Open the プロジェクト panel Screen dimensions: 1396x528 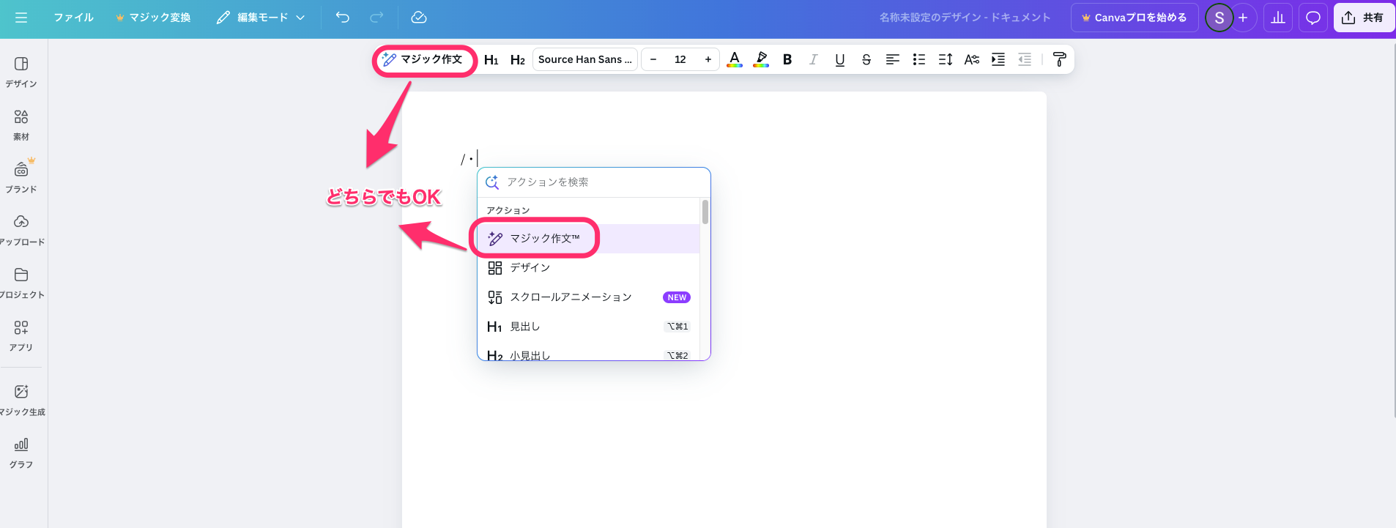21,283
